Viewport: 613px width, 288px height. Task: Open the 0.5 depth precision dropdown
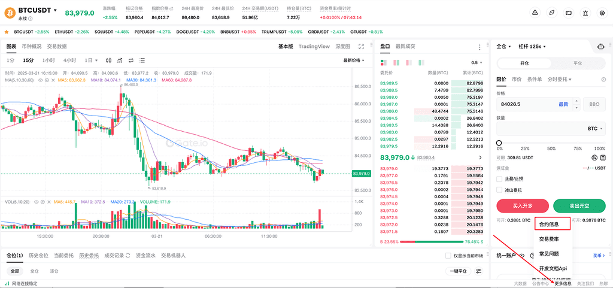point(477,62)
